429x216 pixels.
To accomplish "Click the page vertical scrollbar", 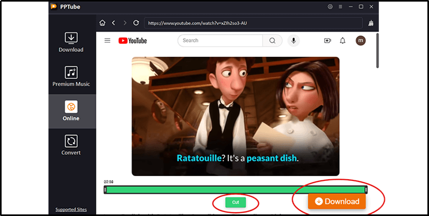I will [377, 51].
